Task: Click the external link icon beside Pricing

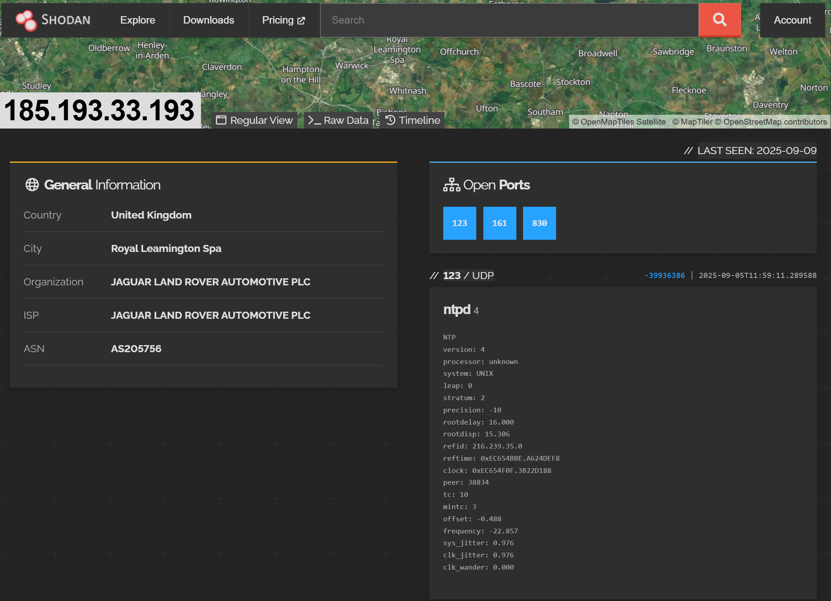Action: tap(301, 20)
